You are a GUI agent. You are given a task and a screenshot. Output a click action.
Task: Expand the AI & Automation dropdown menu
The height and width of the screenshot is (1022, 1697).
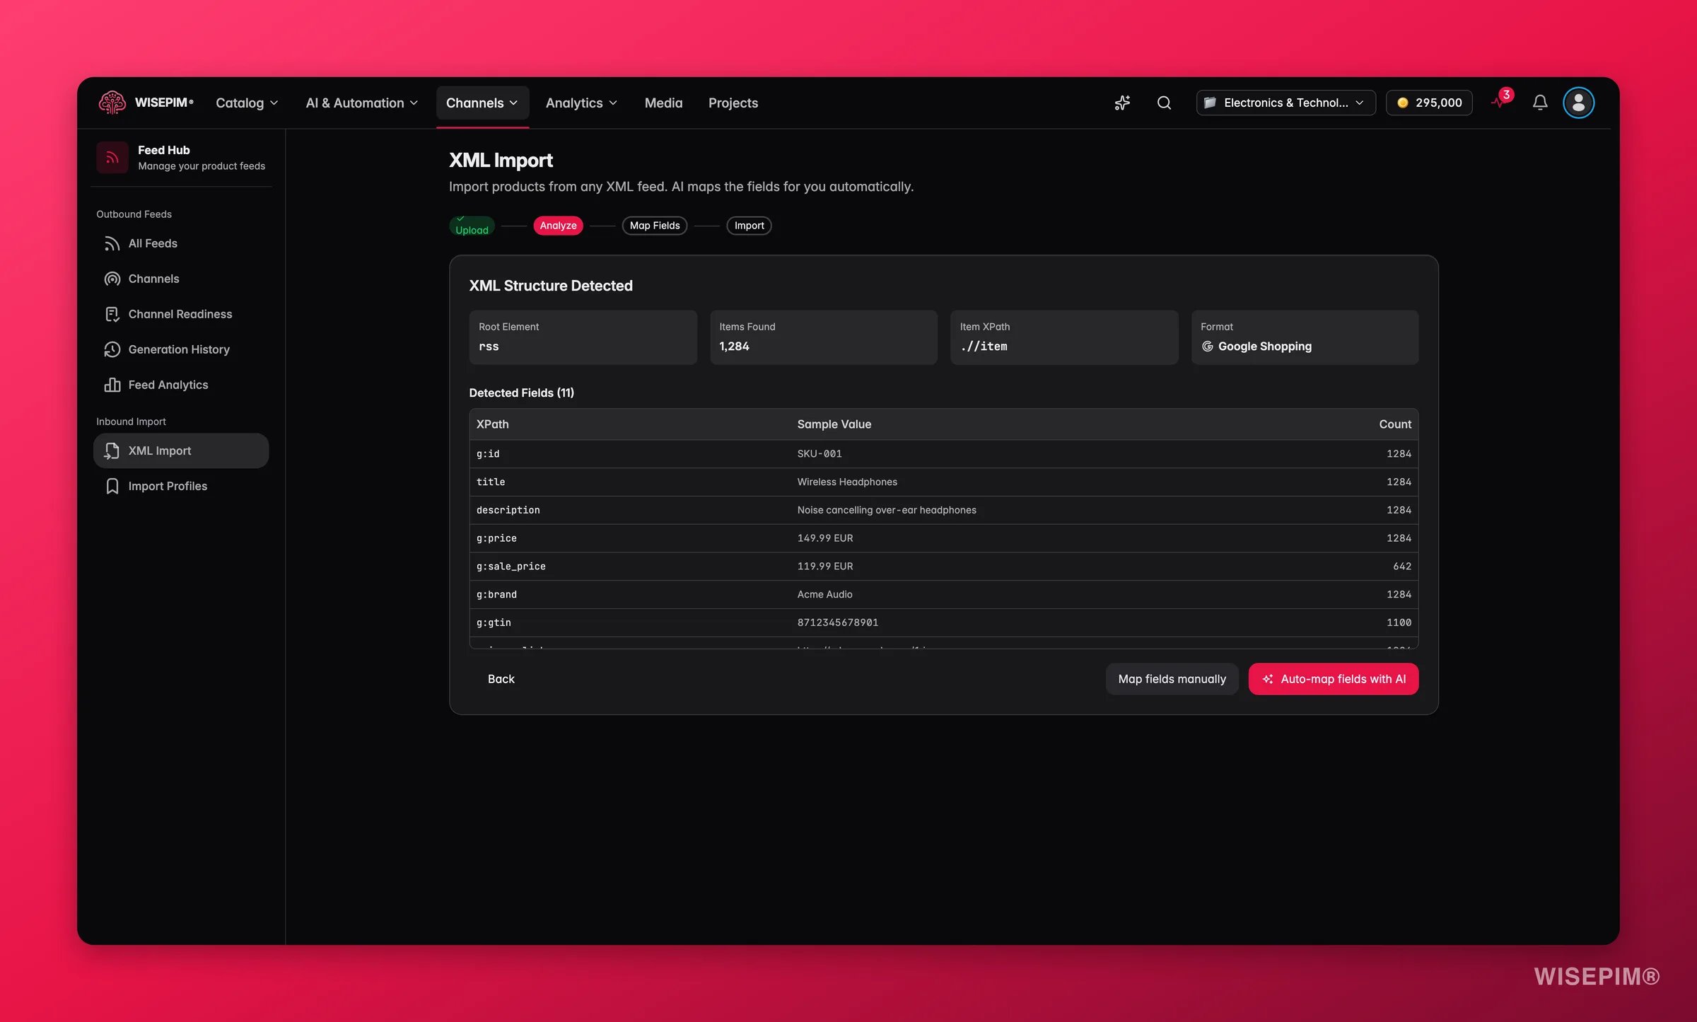tap(361, 103)
